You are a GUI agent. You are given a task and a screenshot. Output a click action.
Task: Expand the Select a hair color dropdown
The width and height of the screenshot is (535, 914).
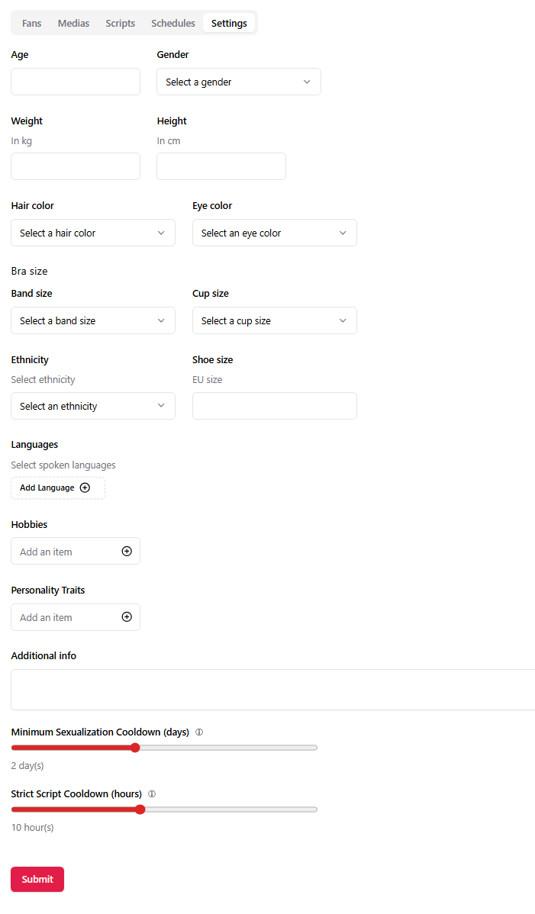[x=93, y=233]
